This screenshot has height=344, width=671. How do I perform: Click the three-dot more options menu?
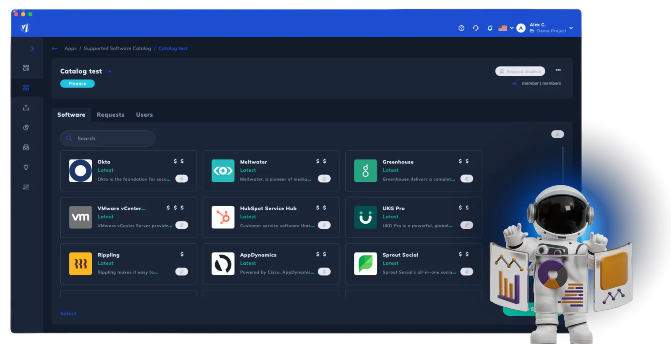click(x=558, y=70)
